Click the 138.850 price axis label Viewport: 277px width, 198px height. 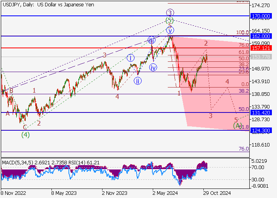tap(261, 94)
